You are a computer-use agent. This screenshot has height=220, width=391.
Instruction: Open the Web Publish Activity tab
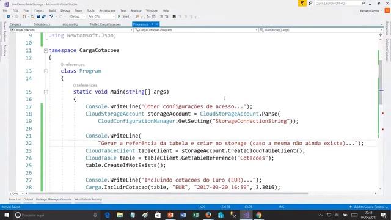pos(88,199)
